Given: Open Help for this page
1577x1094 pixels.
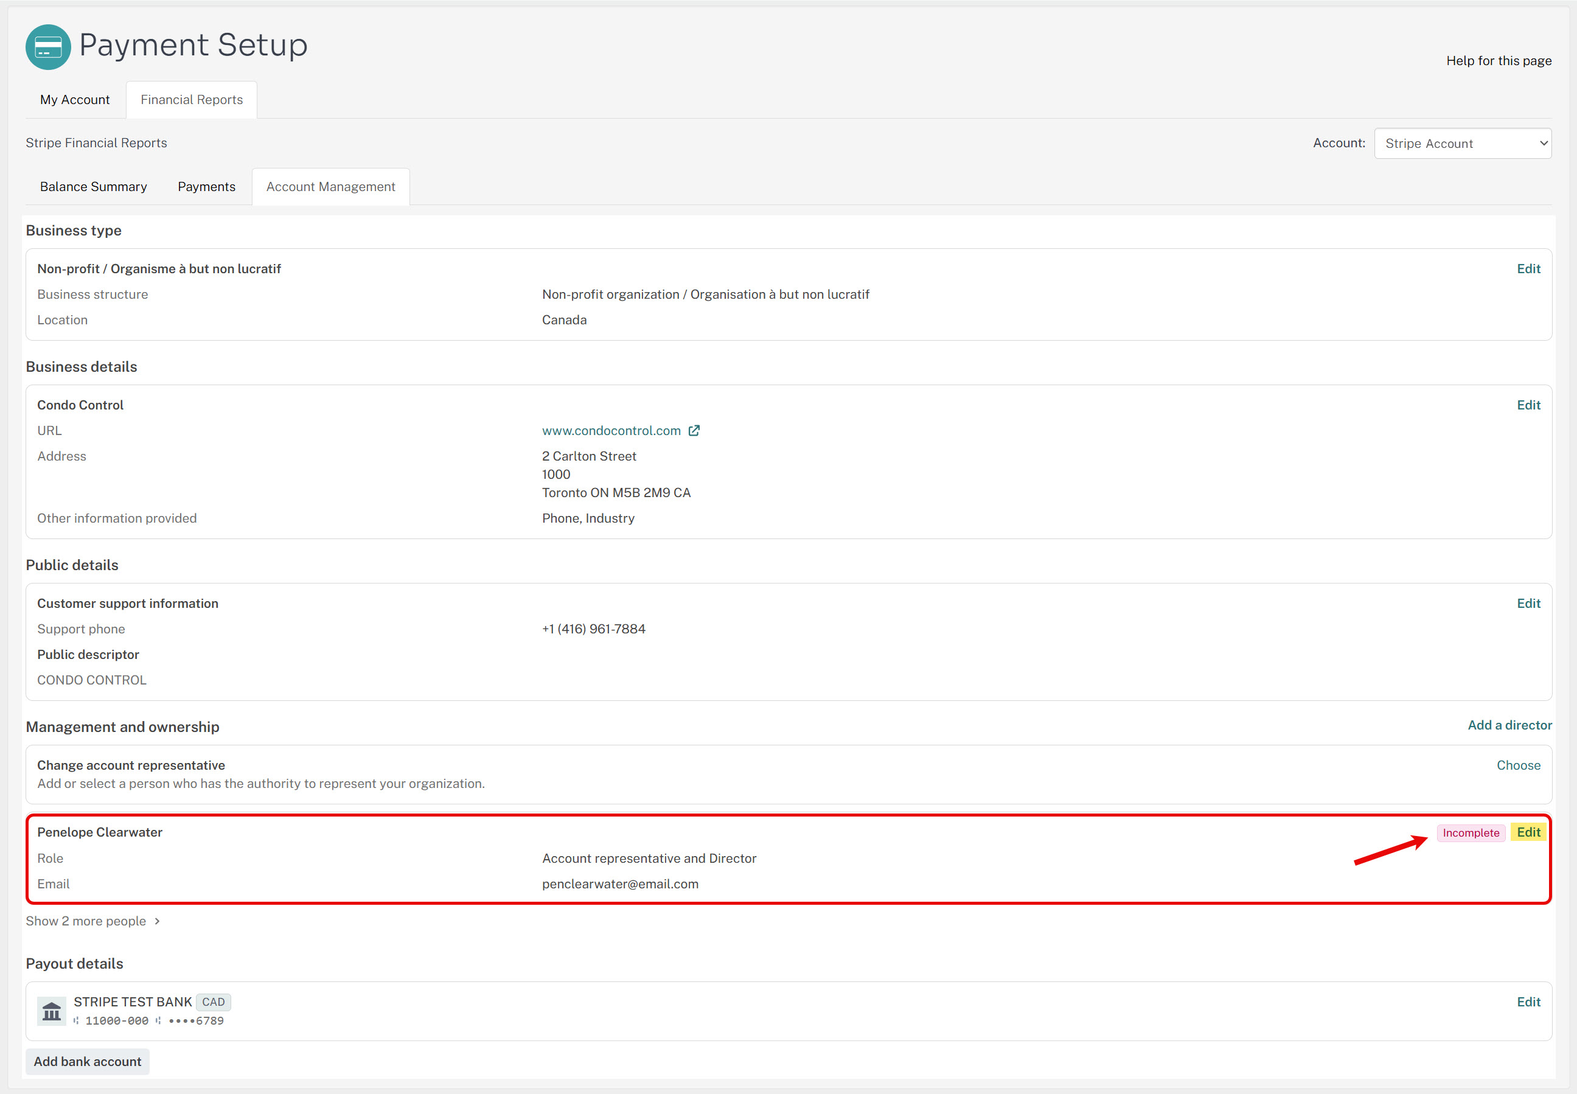Looking at the screenshot, I should 1498,60.
